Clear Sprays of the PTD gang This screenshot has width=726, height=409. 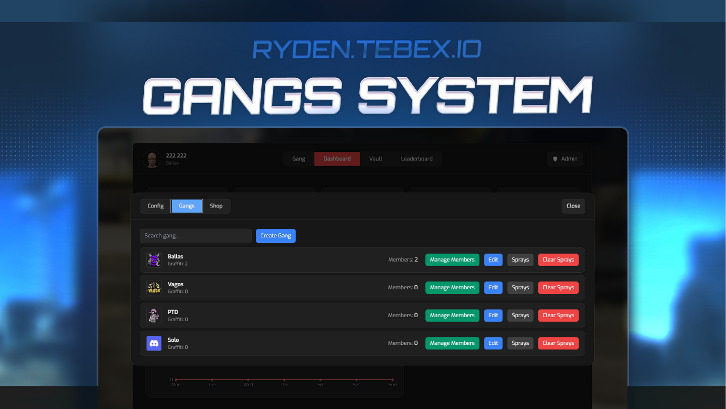[x=559, y=316]
